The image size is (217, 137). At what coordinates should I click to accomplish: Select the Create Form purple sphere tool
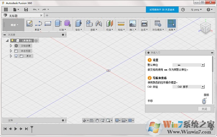[x=68, y=23]
